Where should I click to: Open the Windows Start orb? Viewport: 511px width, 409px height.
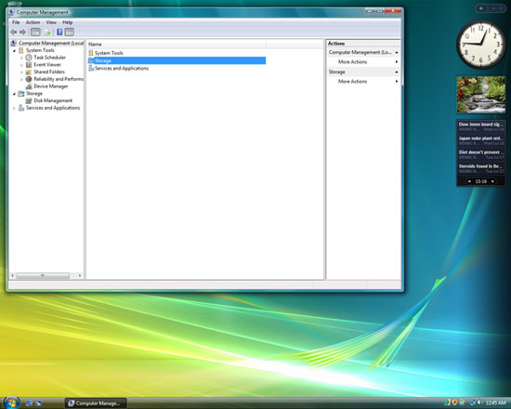click(12, 402)
